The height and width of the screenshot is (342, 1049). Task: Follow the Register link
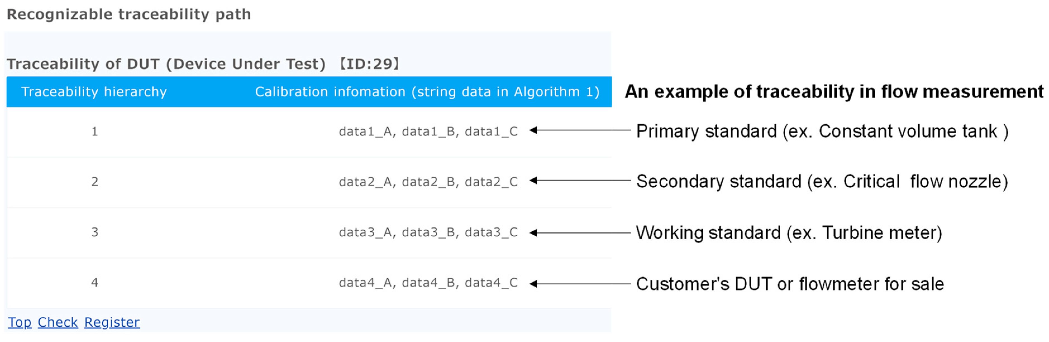point(112,322)
